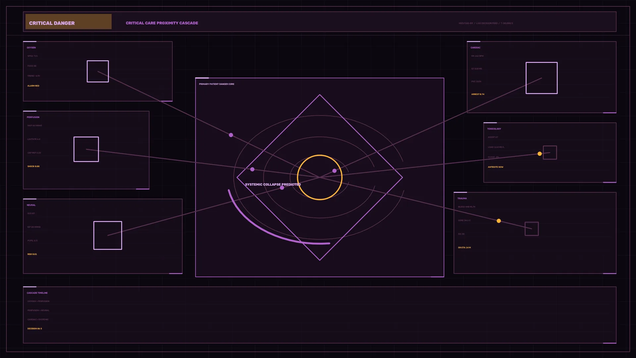Click the TRAUMA panel heading
The height and width of the screenshot is (358, 636).
462,199
